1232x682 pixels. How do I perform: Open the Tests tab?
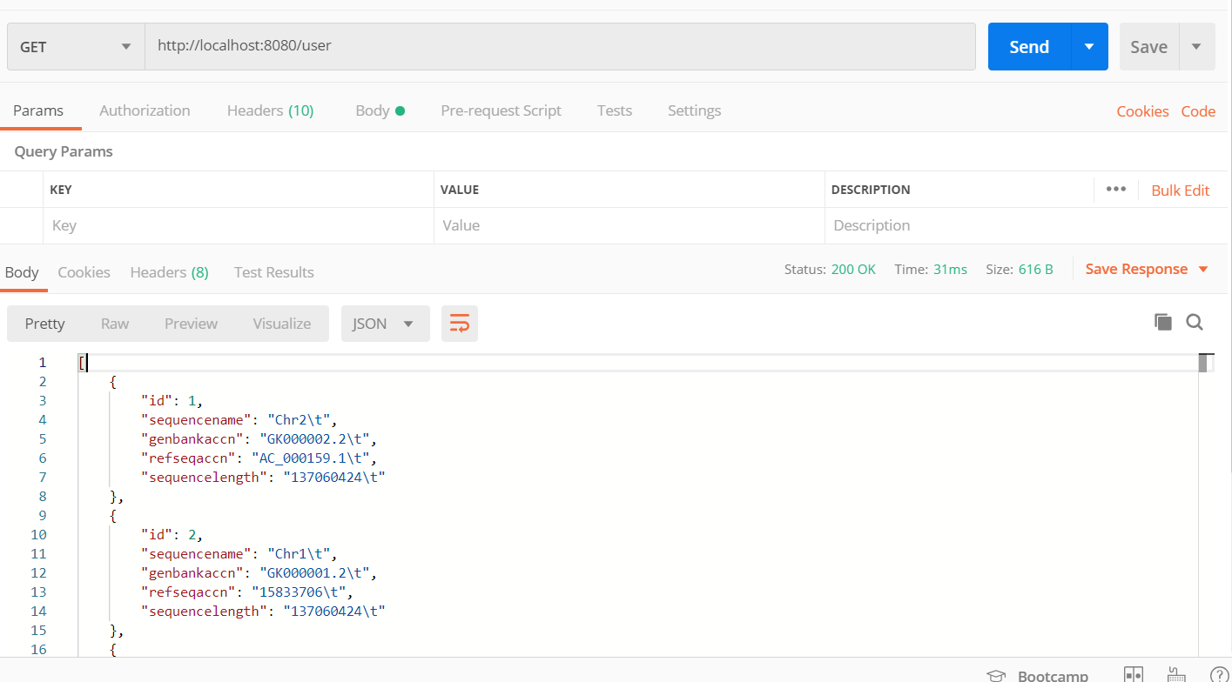tap(615, 110)
